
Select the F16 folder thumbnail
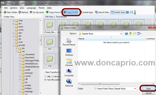pos(50,59)
